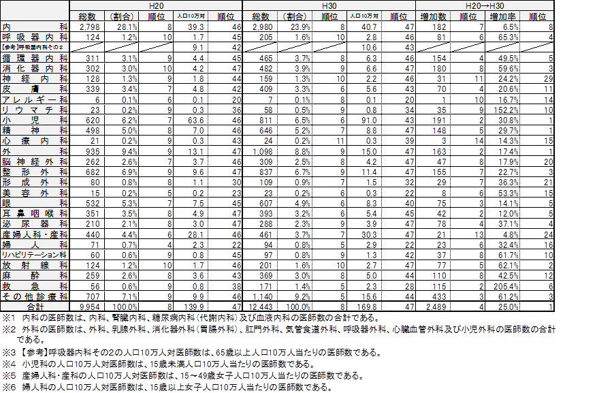Select the 救急科 increase rate 205.4% cell
This screenshot has width=597, height=393.
pos(504,287)
